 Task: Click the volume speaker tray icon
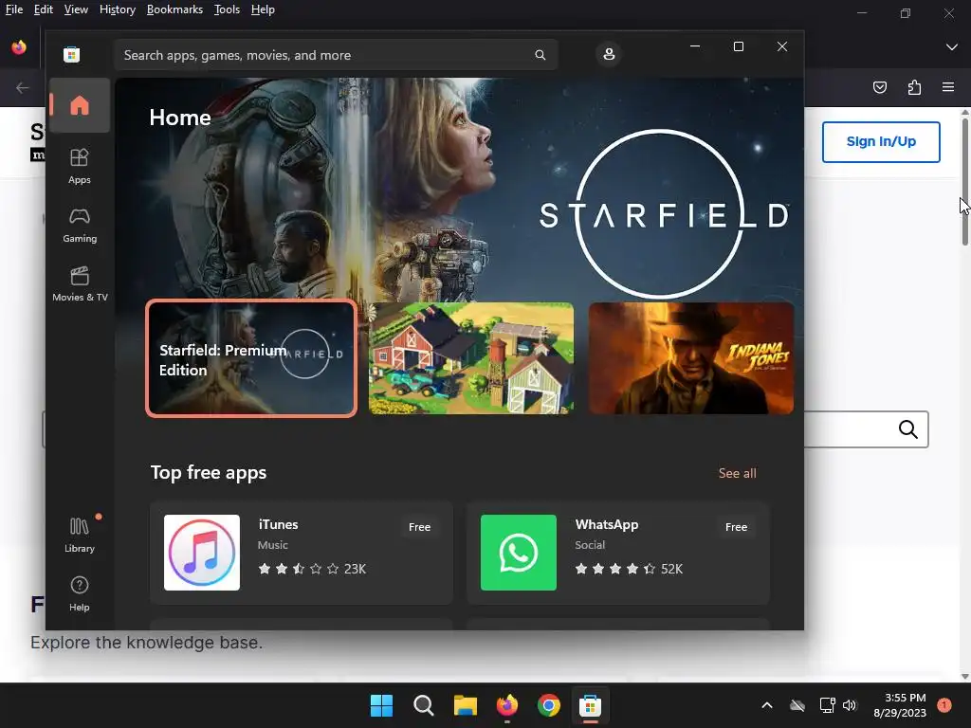click(x=850, y=705)
